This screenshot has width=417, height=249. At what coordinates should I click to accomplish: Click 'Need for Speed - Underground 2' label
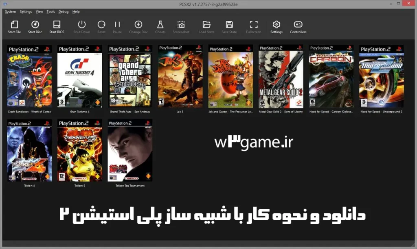(381, 112)
